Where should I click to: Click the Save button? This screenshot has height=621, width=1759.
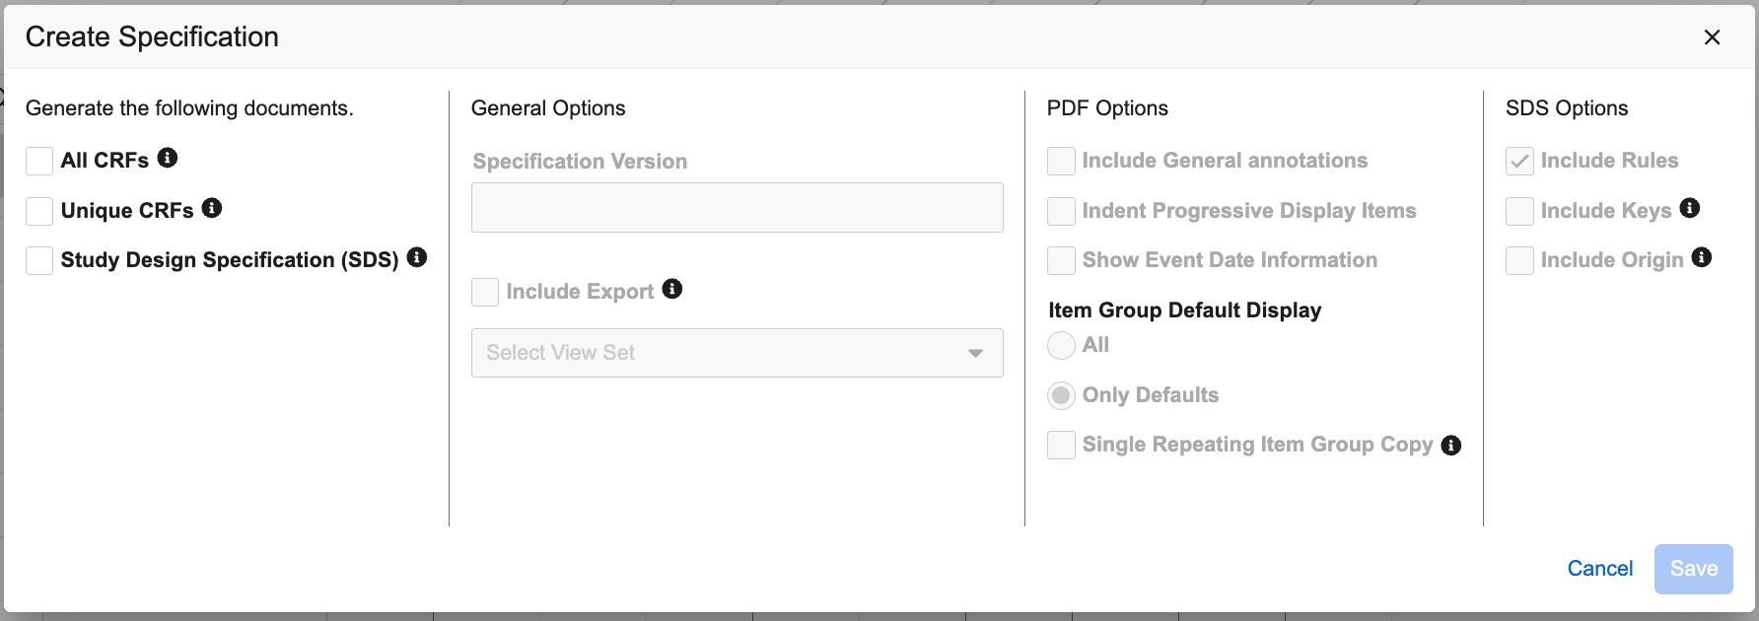point(1693,569)
